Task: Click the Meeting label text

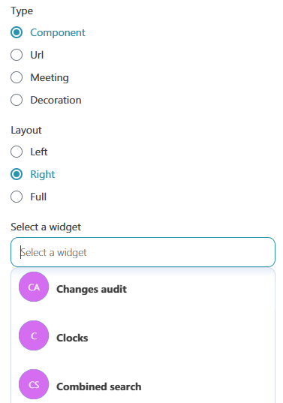Action: [50, 77]
